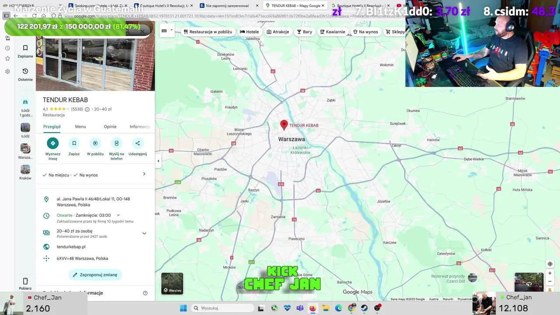Open the tendurkebap.pl website link
This screenshot has height=315, width=560.
click(71, 247)
